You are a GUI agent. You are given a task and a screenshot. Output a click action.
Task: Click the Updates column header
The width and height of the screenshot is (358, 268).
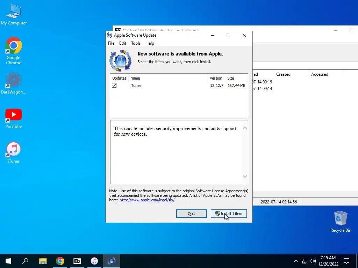click(119, 78)
